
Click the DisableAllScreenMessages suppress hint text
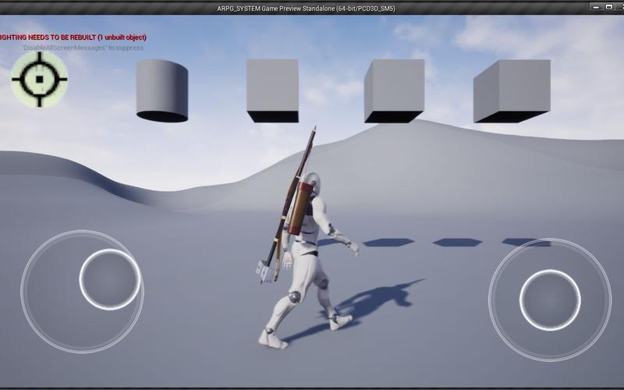82,48
